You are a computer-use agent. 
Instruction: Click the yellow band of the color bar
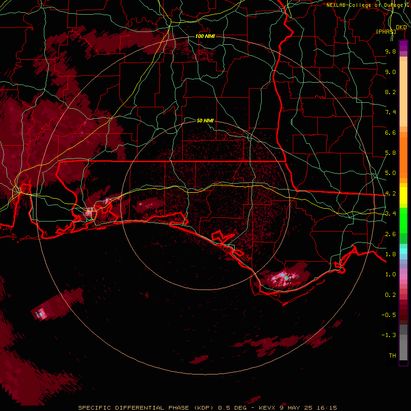click(403, 195)
